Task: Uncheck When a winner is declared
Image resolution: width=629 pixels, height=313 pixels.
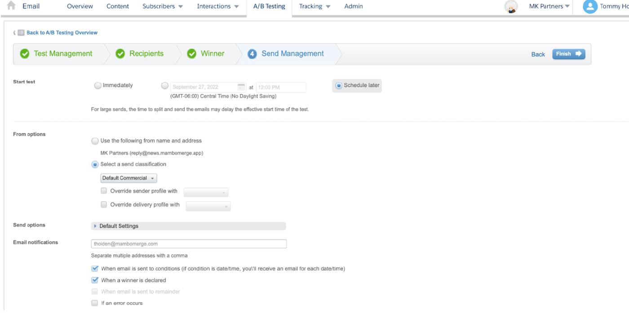Action: click(x=94, y=280)
